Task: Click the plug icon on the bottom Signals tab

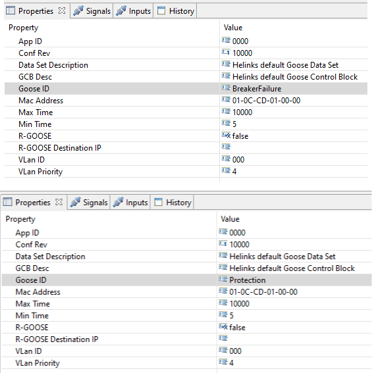Action: click(76, 203)
